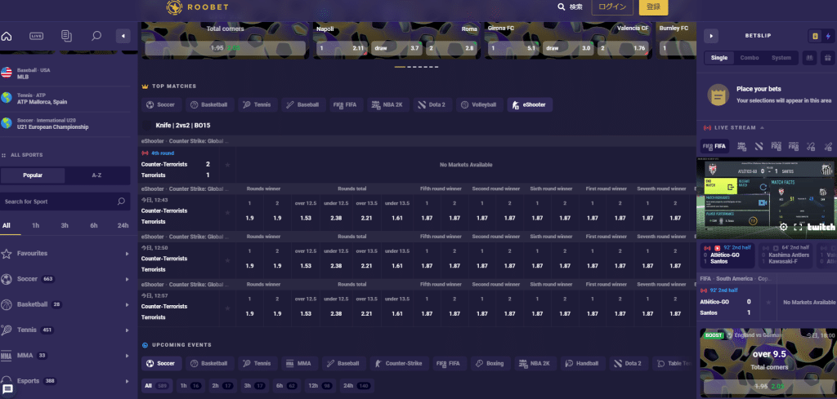Select Kashima Antlers vs Kawasaki-F stream card
The image size is (837, 399).
coord(786,255)
